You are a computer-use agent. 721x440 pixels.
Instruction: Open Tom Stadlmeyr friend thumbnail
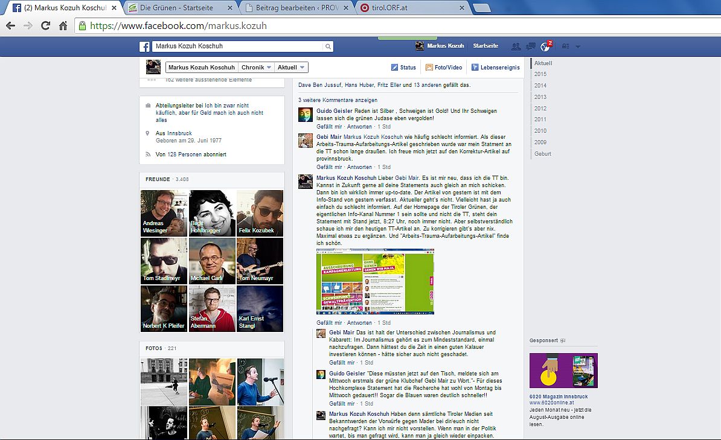pyautogui.click(x=164, y=261)
